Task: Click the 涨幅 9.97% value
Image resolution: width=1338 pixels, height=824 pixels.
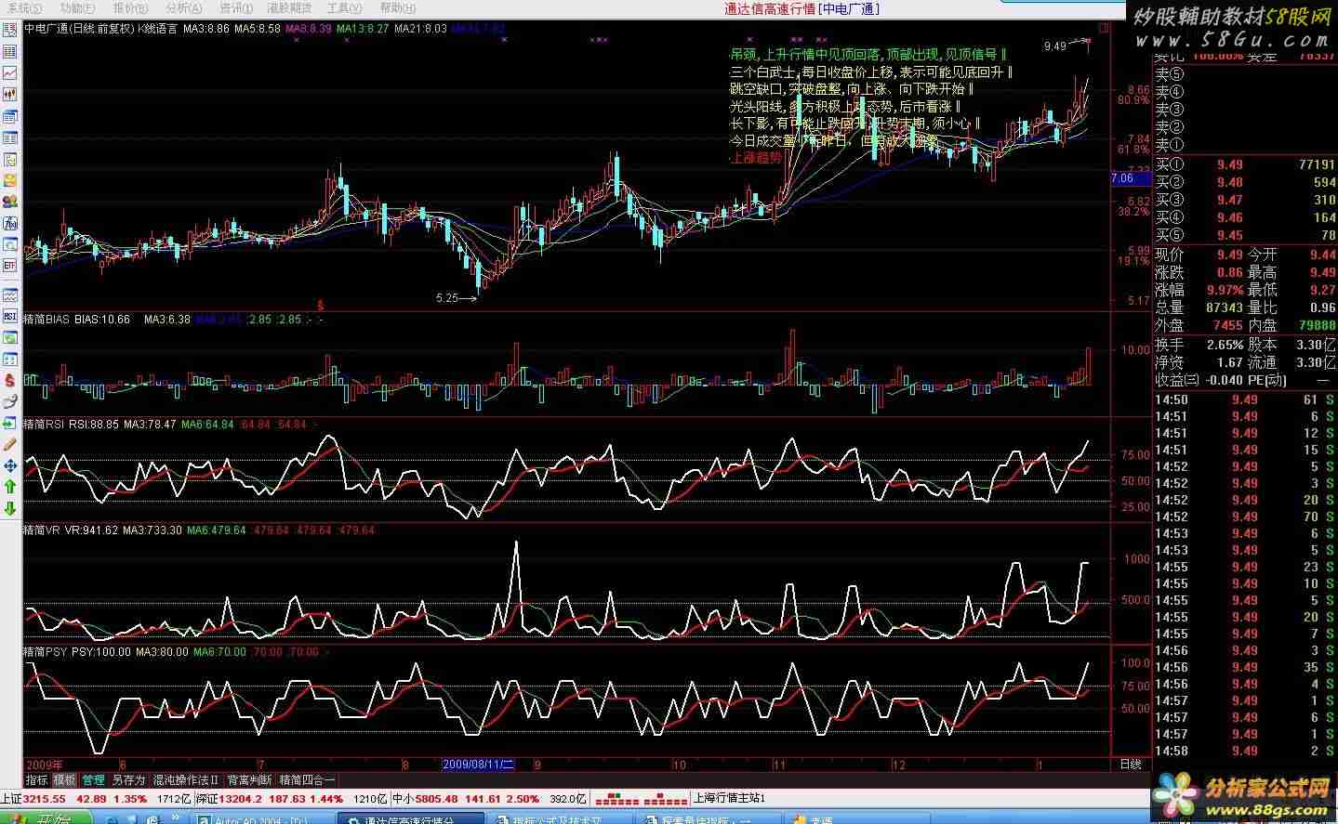Action: [1225, 290]
